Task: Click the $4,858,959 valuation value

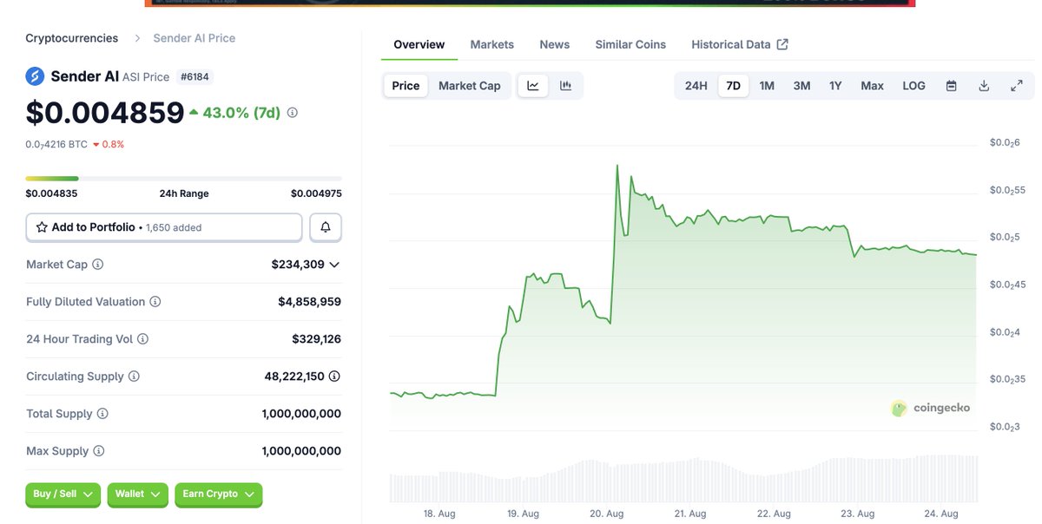Action: [x=309, y=302]
